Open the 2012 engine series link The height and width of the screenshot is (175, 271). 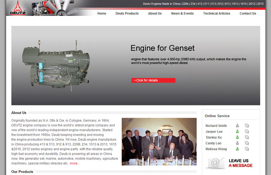[252, 4]
